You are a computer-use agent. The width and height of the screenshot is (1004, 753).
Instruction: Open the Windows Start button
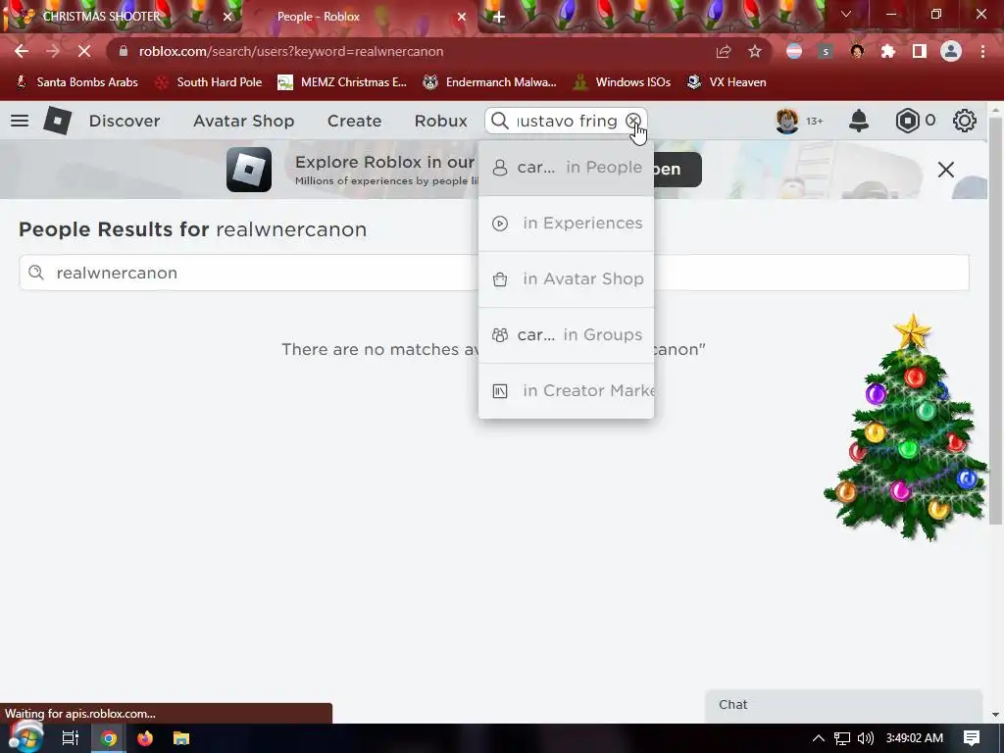(25, 737)
